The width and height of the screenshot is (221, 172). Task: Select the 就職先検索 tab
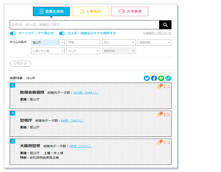51,11
